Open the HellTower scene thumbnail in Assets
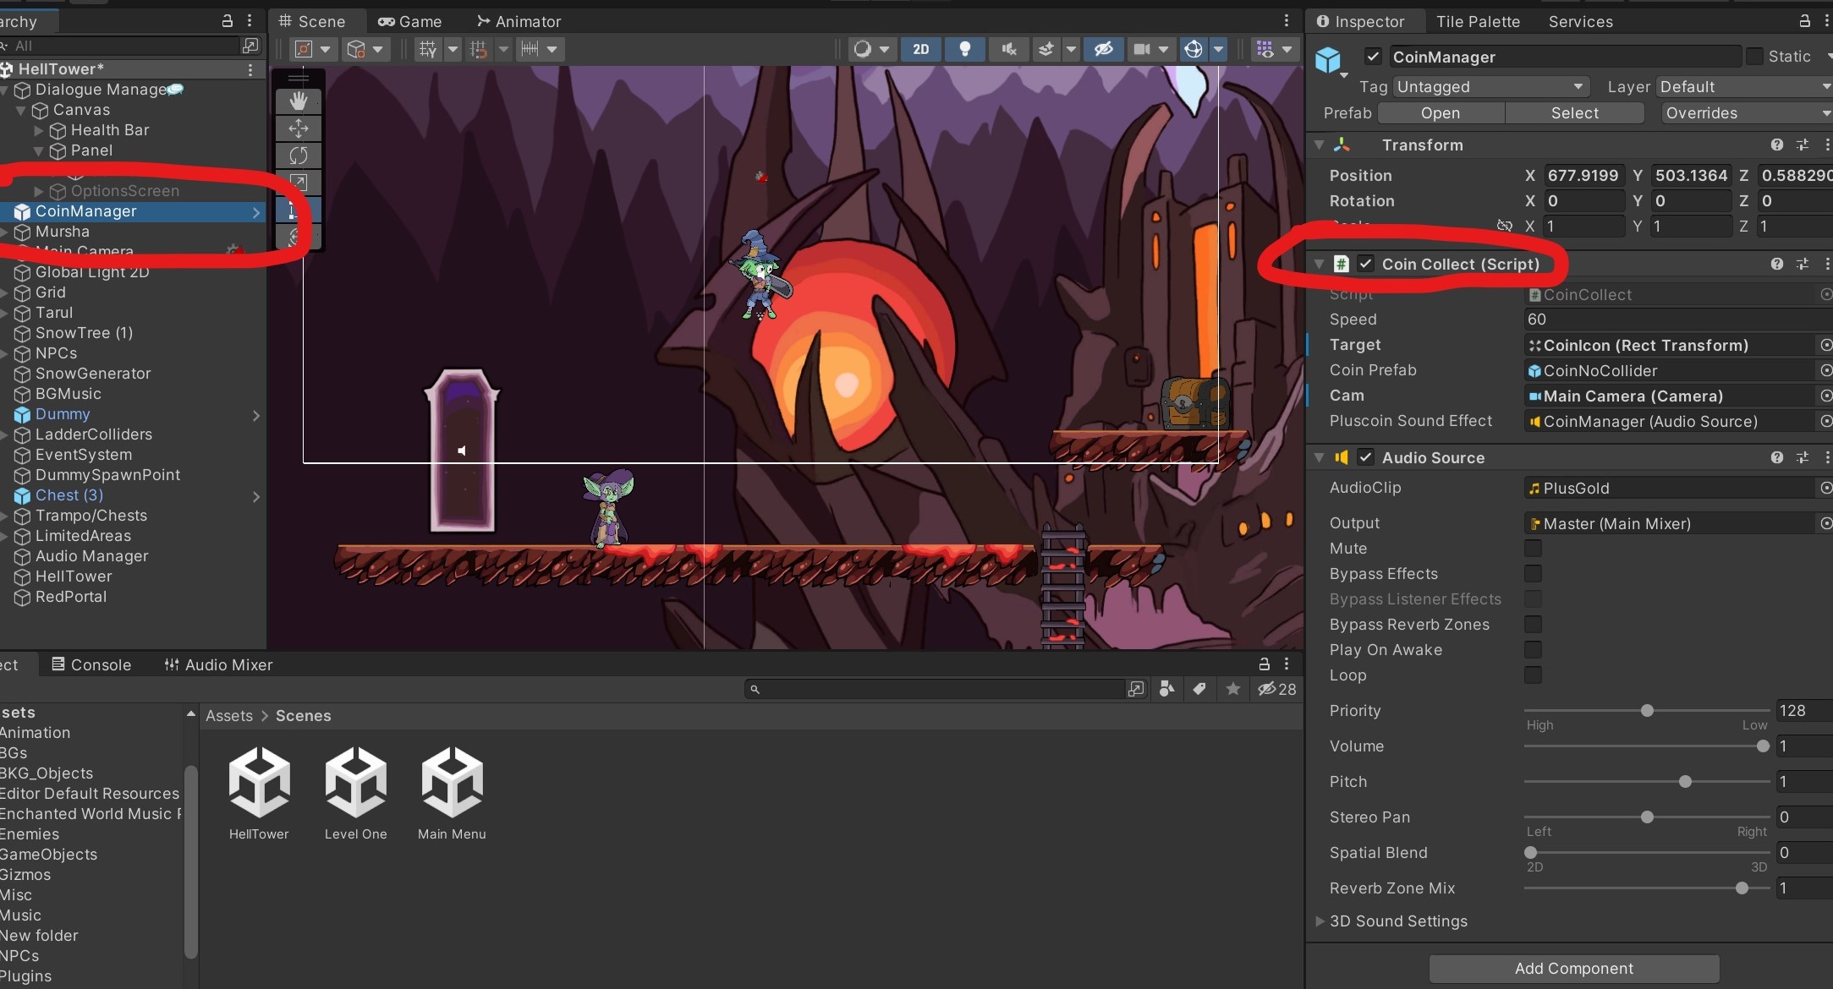1833x989 pixels. click(x=259, y=782)
